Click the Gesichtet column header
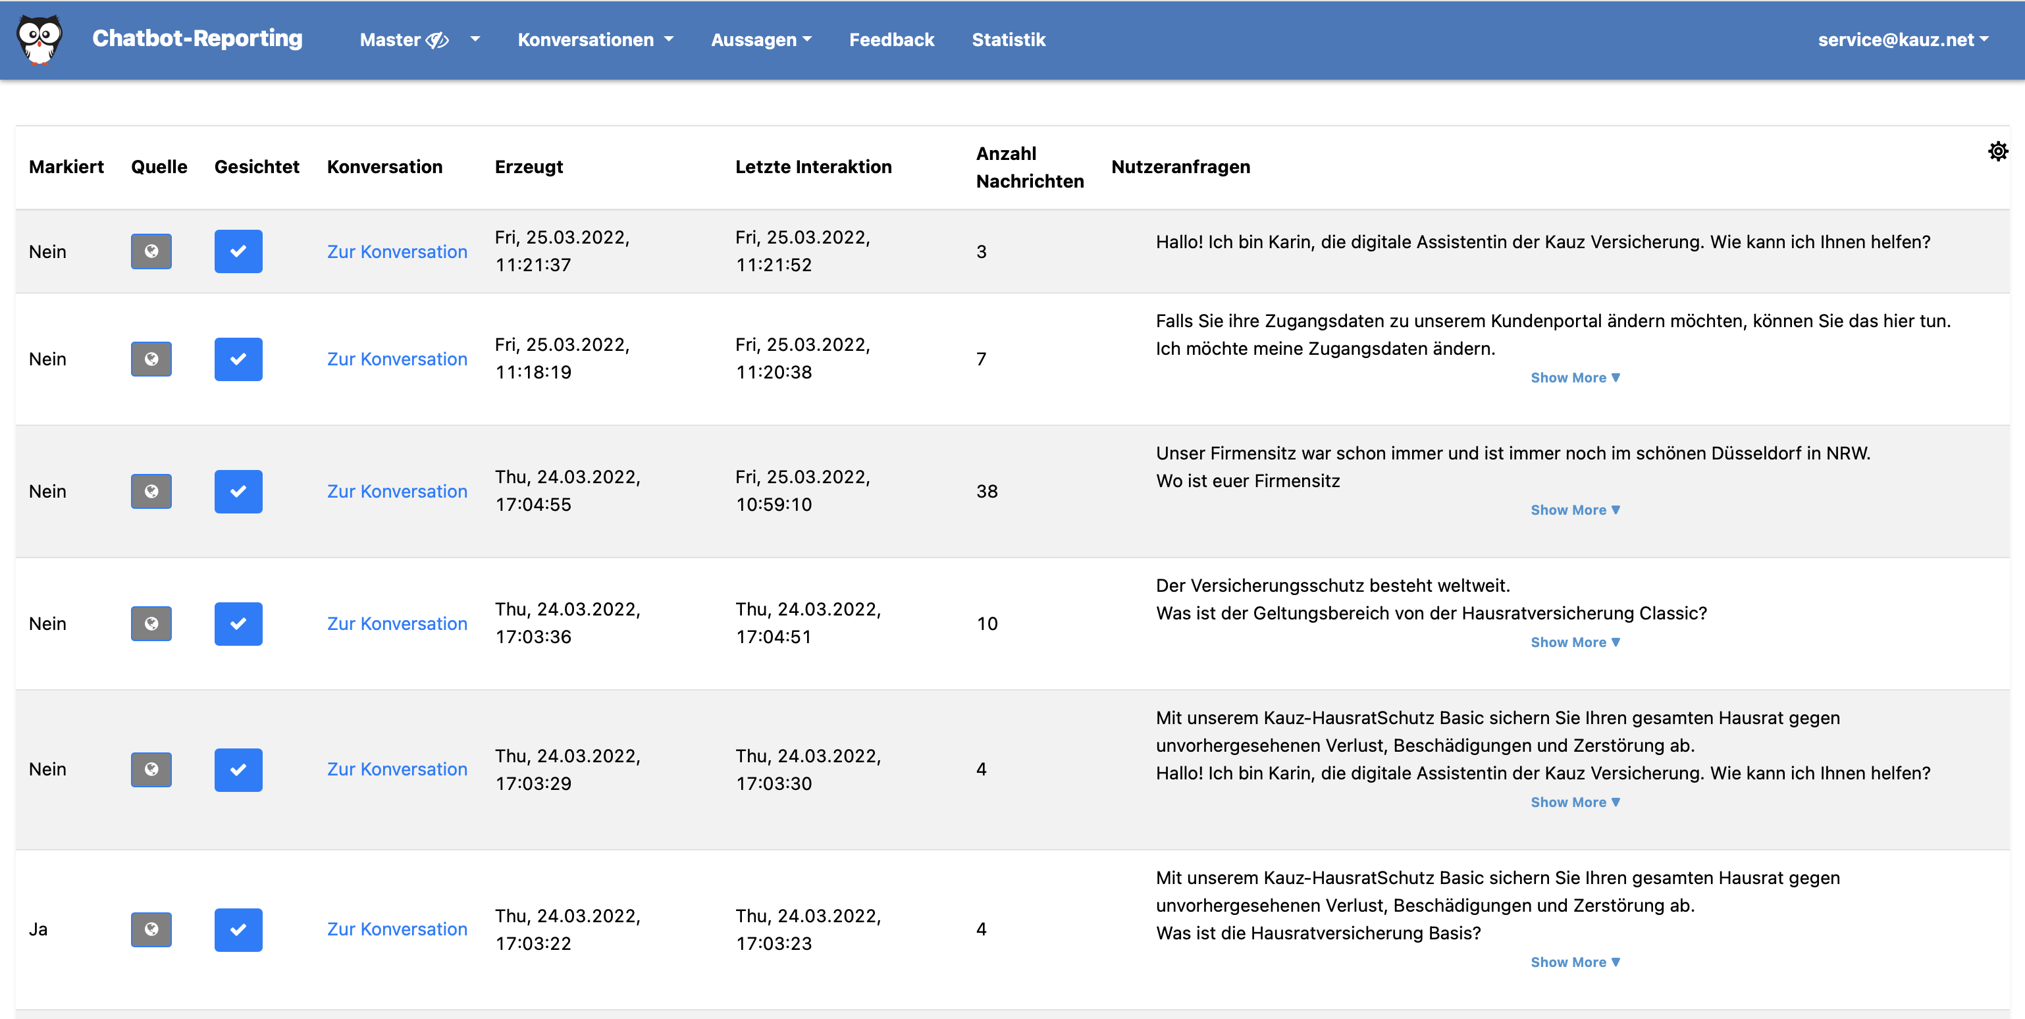2025x1019 pixels. (257, 167)
